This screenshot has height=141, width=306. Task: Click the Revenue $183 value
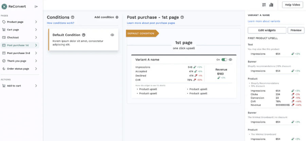(x=220, y=74)
